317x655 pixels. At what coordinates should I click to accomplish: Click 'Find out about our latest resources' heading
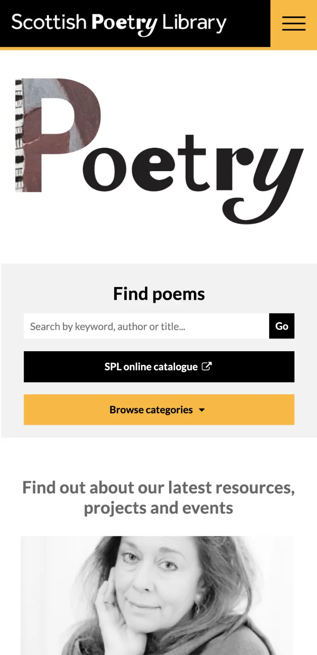pyautogui.click(x=158, y=488)
